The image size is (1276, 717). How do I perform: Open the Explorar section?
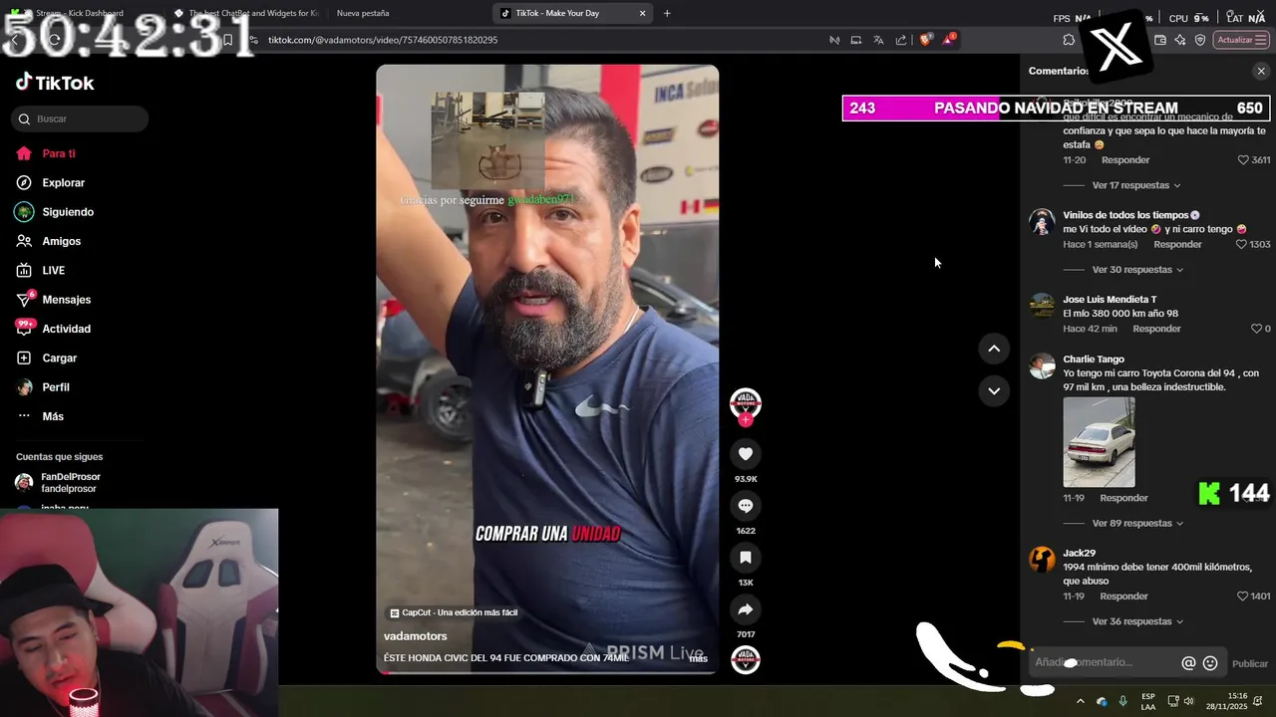click(51, 182)
